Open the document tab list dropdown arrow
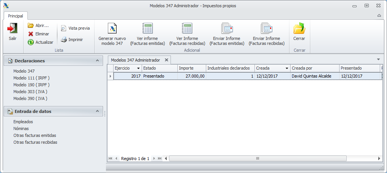The height and width of the screenshot is (173, 387). (x=378, y=59)
